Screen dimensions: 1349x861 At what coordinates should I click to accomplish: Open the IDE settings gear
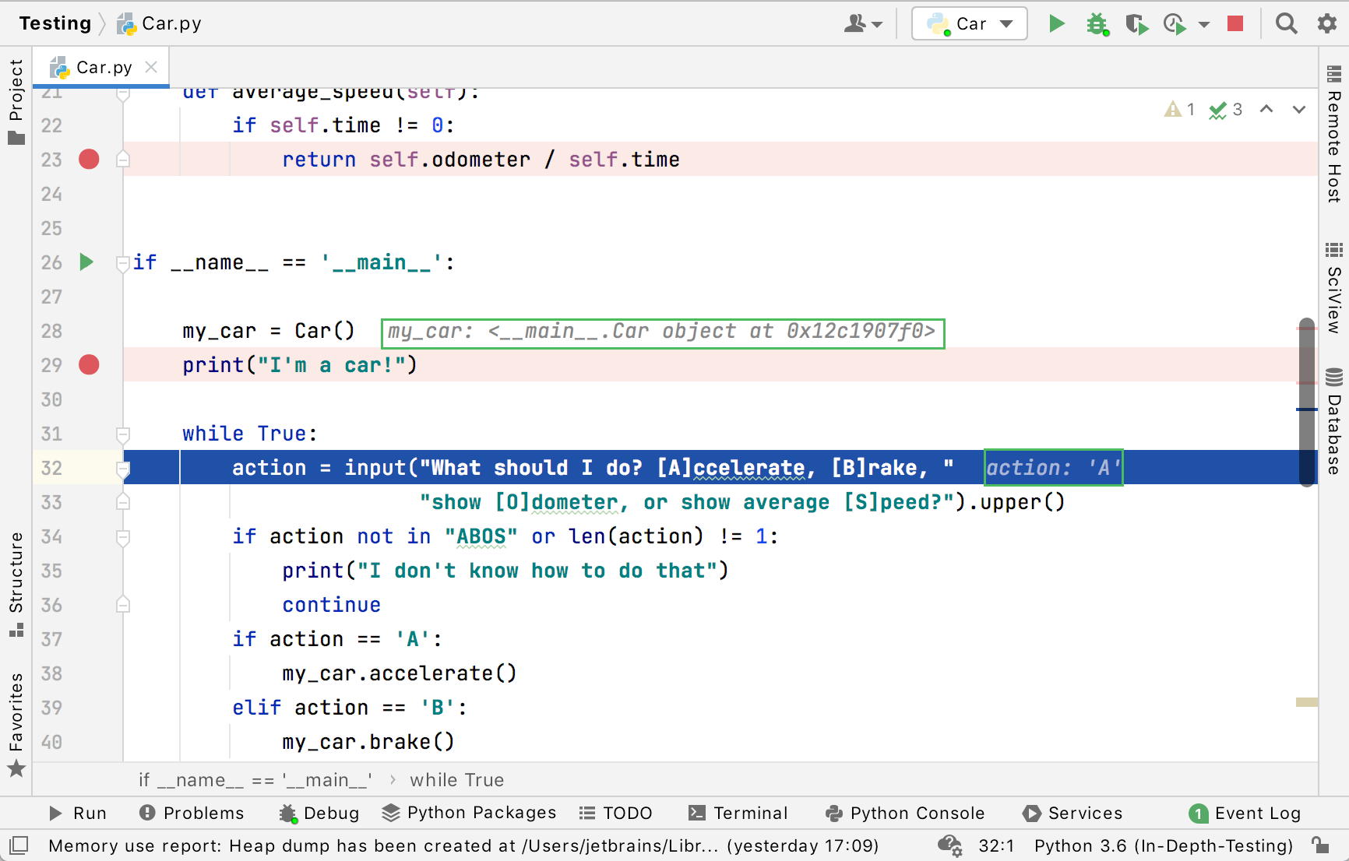click(x=1326, y=23)
